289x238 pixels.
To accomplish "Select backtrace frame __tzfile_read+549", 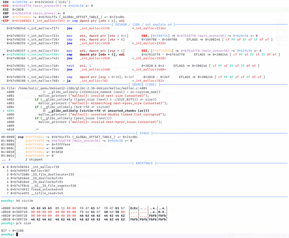I will (x=35, y=193).
